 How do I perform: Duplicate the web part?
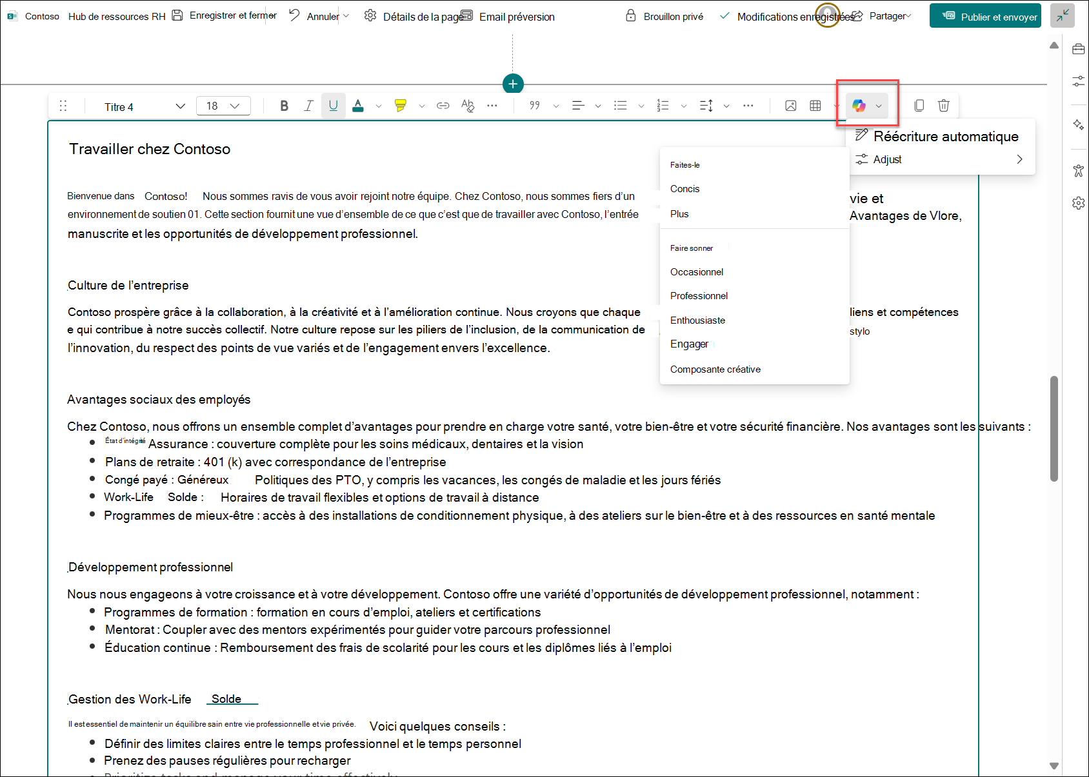point(919,106)
